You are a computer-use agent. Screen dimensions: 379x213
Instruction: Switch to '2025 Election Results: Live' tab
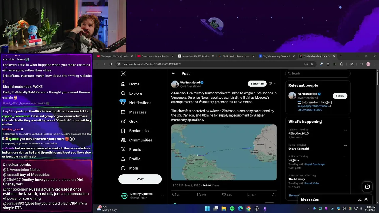236,56
